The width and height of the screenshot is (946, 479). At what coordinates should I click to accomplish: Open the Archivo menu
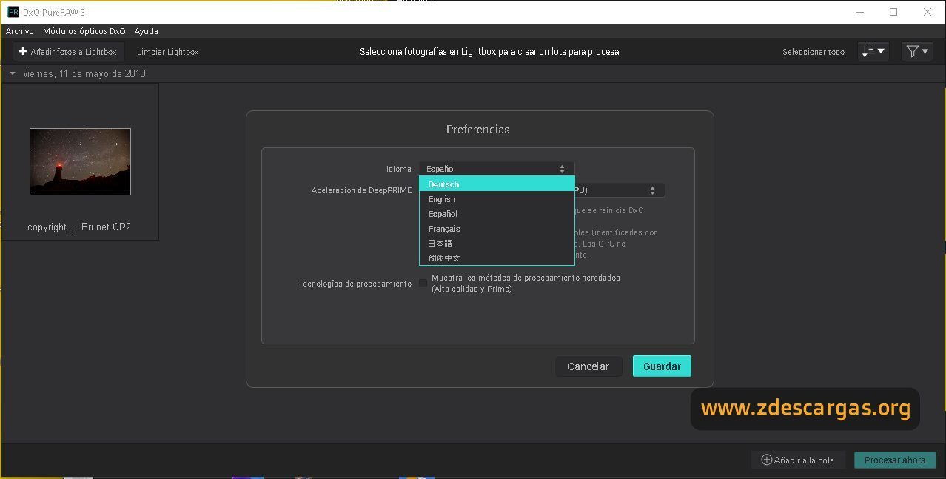click(20, 31)
